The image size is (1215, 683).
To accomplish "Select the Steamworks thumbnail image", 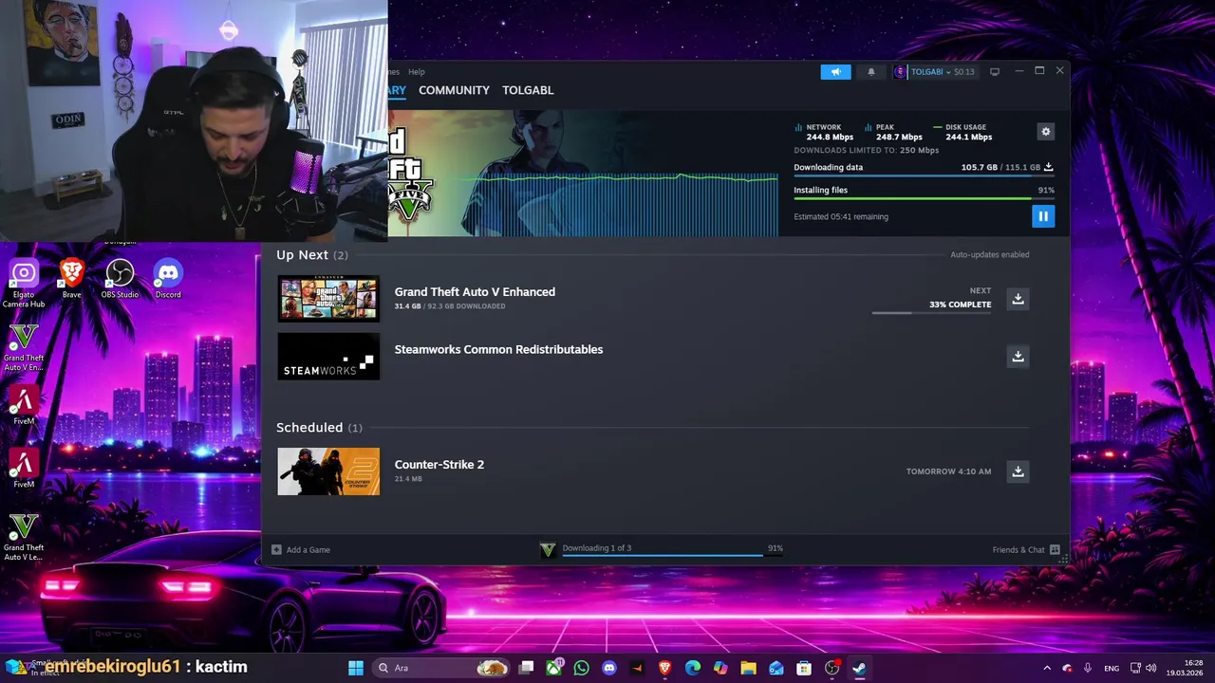I will pyautogui.click(x=328, y=357).
